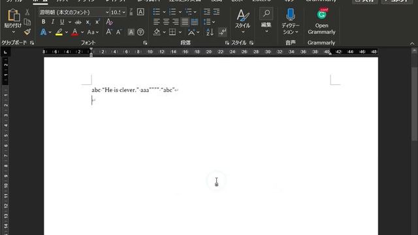Justify the paragraph text
Viewport: 418px width, 235px height.
tap(185, 22)
